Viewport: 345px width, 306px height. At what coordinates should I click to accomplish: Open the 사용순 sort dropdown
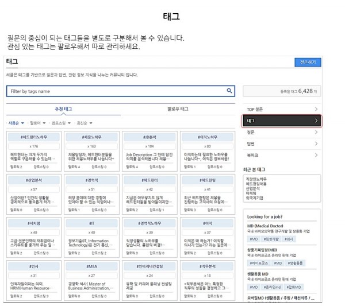click(16, 123)
